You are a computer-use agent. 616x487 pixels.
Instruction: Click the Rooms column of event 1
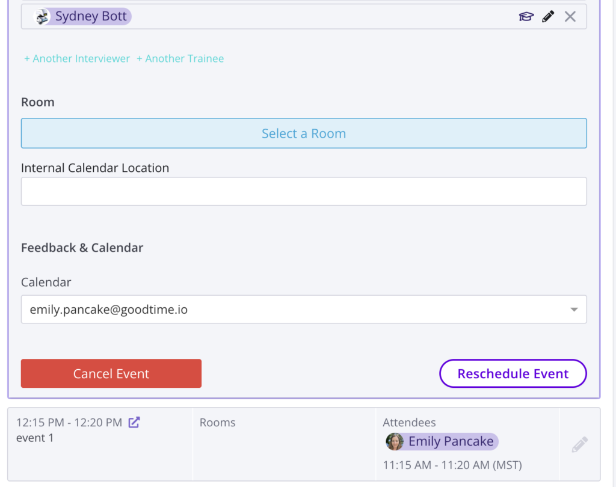coord(284,444)
